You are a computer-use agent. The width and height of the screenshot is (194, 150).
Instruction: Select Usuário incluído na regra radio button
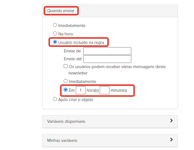[55, 42]
